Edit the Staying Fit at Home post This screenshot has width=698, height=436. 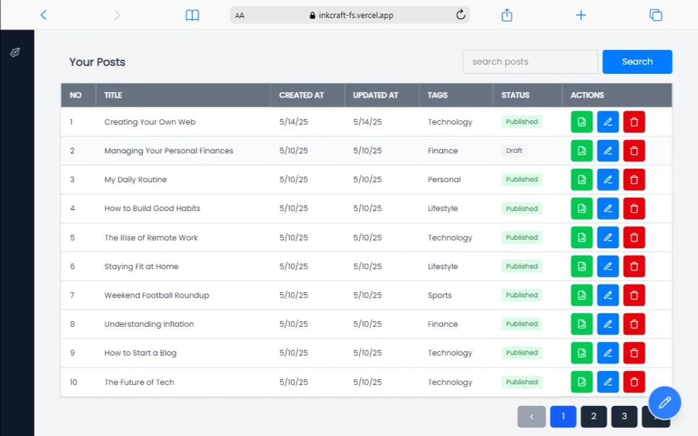click(608, 266)
